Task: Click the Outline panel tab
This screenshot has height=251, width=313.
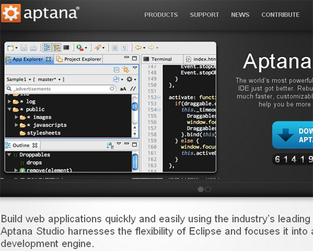Action: click(x=21, y=146)
